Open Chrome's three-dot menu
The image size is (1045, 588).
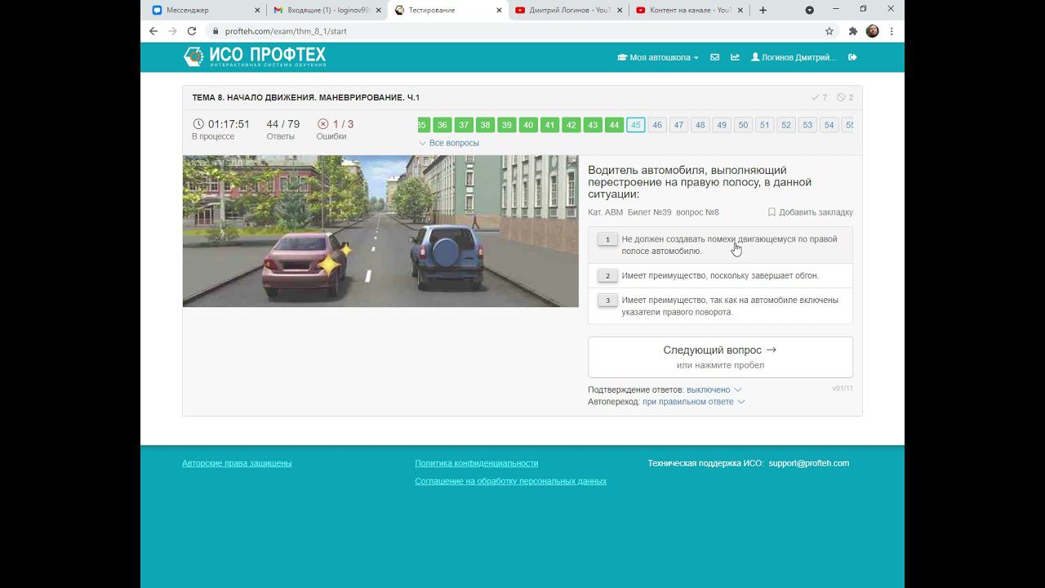(892, 31)
